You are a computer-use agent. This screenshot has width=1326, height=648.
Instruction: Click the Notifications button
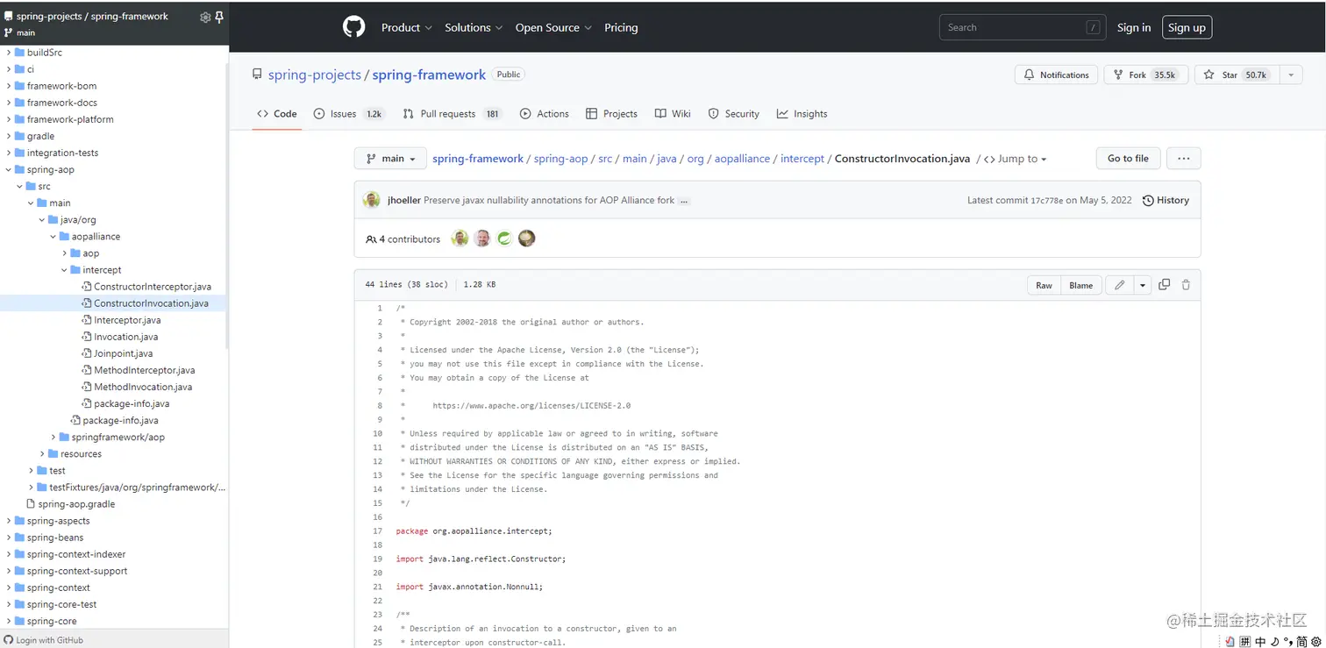pos(1056,75)
